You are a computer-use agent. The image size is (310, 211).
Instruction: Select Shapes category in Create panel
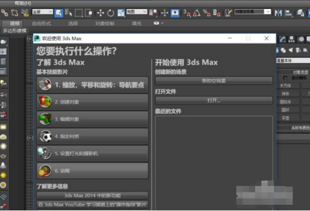283,50
